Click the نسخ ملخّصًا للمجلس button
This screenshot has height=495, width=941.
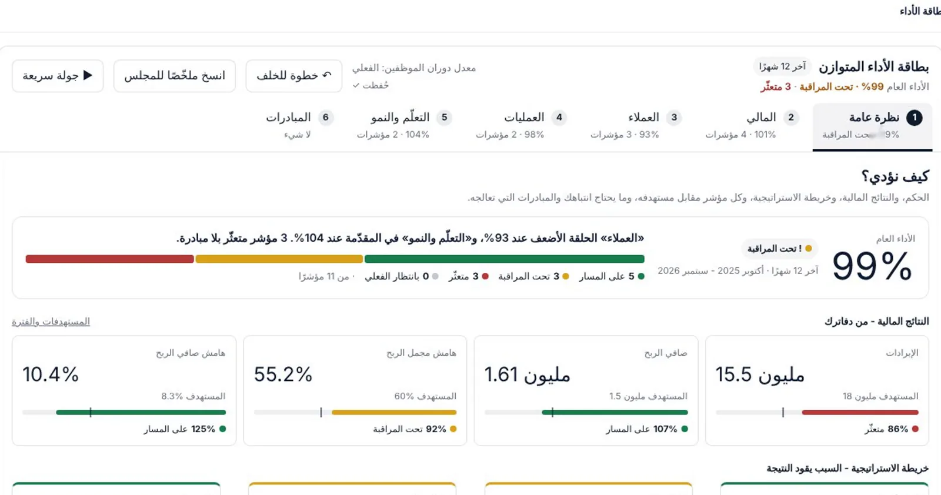click(175, 76)
